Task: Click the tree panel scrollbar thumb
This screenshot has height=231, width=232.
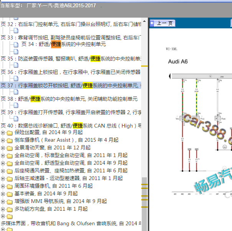Action: pyautogui.click(x=145, y=204)
